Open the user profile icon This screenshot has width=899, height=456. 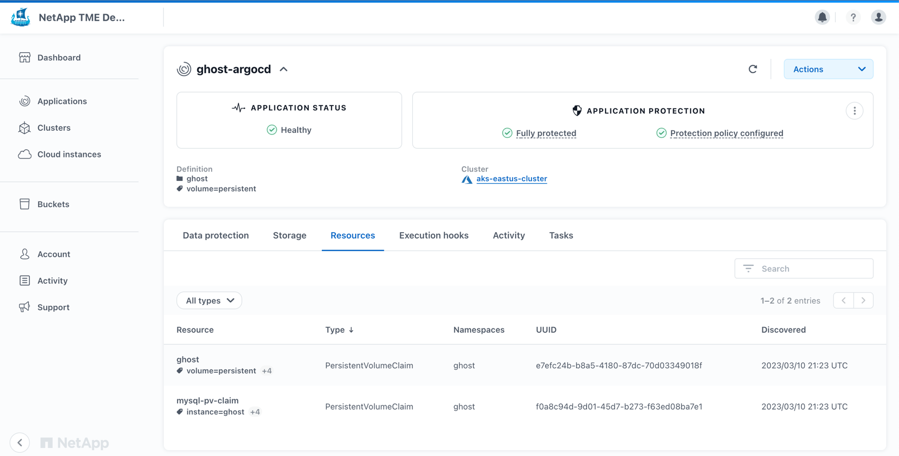[878, 17]
